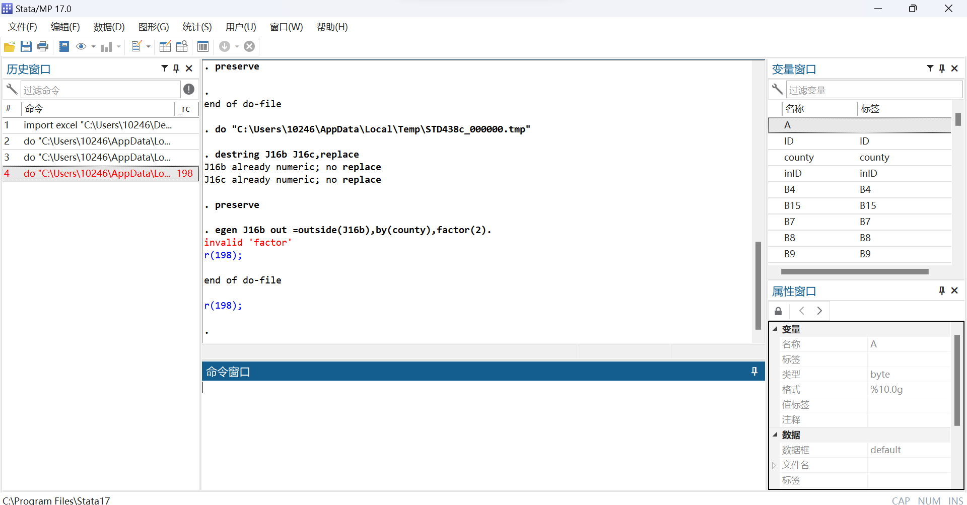Image resolution: width=967 pixels, height=505 pixels.
Task: Click the r(198); error link
Action: coord(223,255)
